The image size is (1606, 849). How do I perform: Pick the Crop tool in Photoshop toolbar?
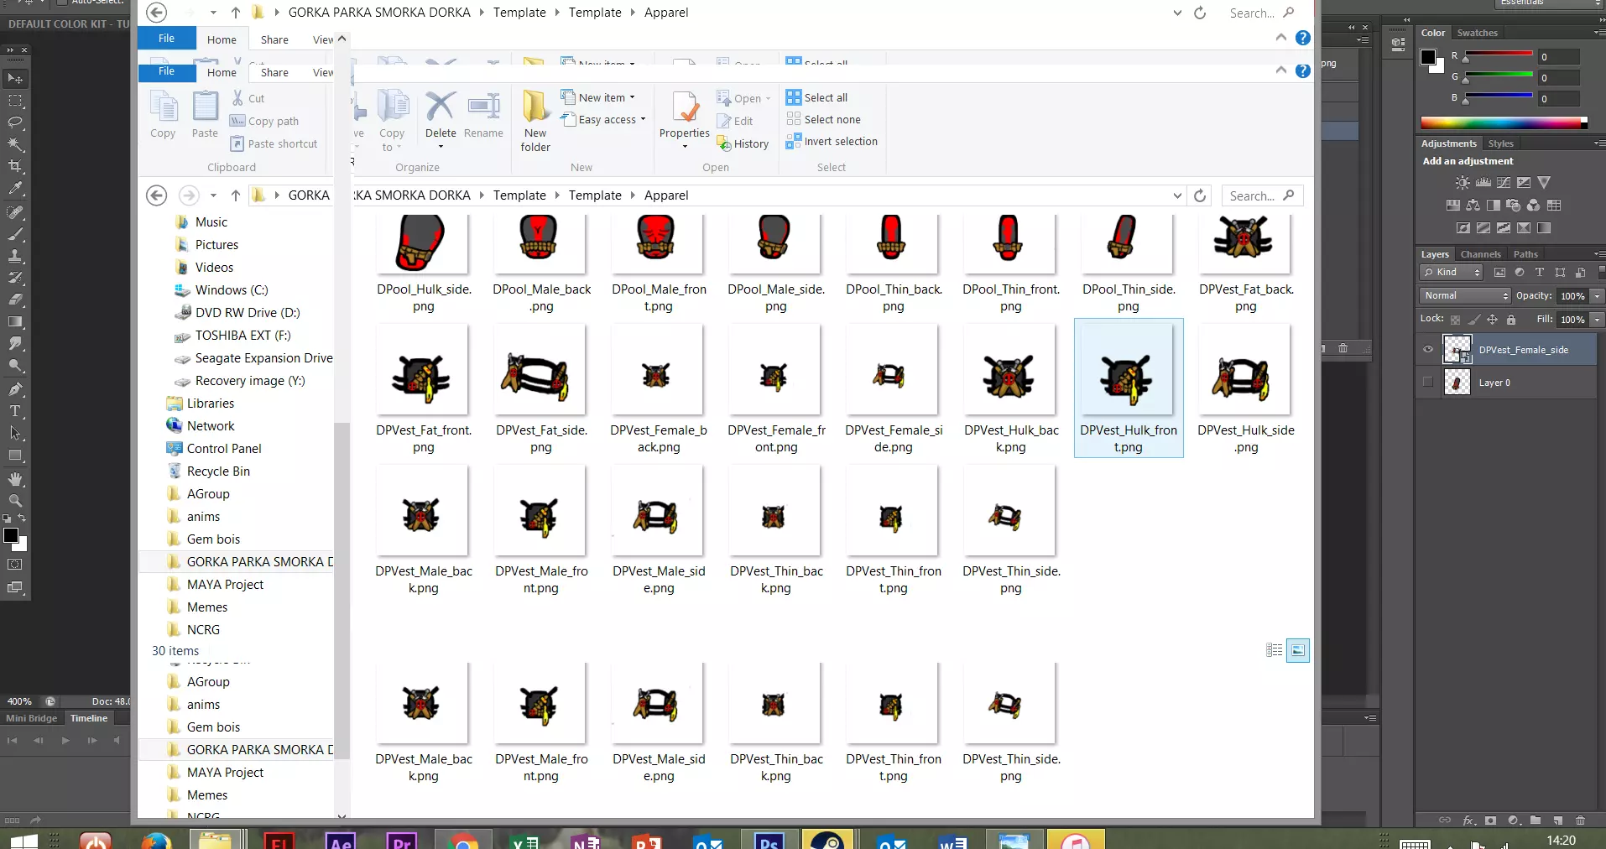[x=15, y=167]
